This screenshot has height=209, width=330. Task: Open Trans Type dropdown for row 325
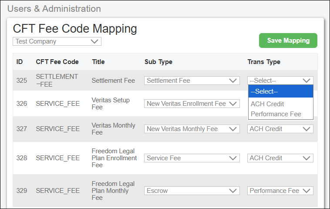click(280, 81)
